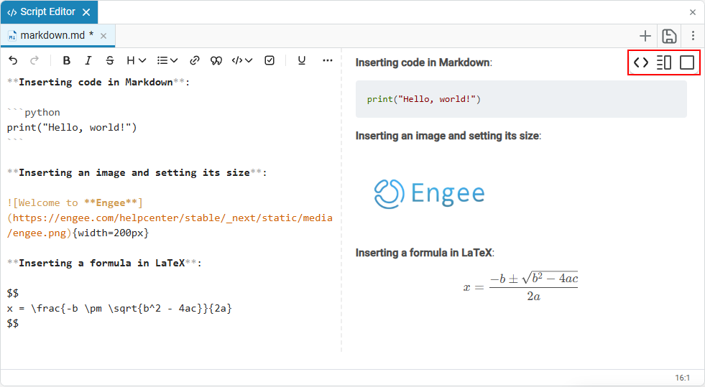Click the engee.com image URL in editor

point(170,225)
